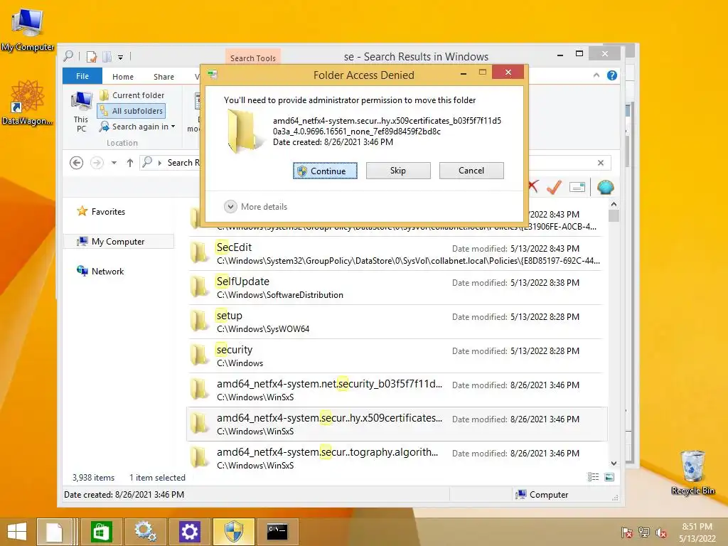Open the File ribbon tab
The height and width of the screenshot is (546, 728).
[x=82, y=76]
